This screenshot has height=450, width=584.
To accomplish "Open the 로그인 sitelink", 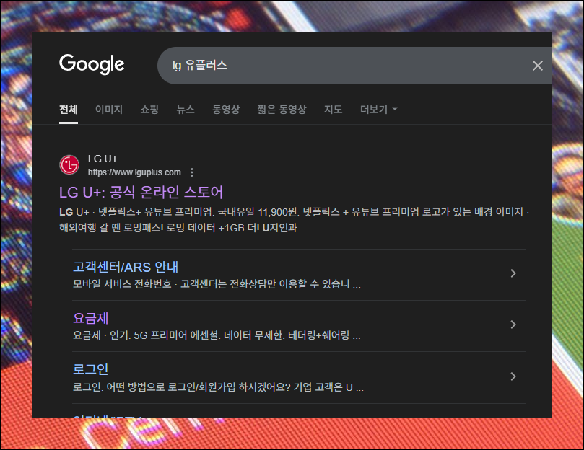I will pyautogui.click(x=90, y=369).
